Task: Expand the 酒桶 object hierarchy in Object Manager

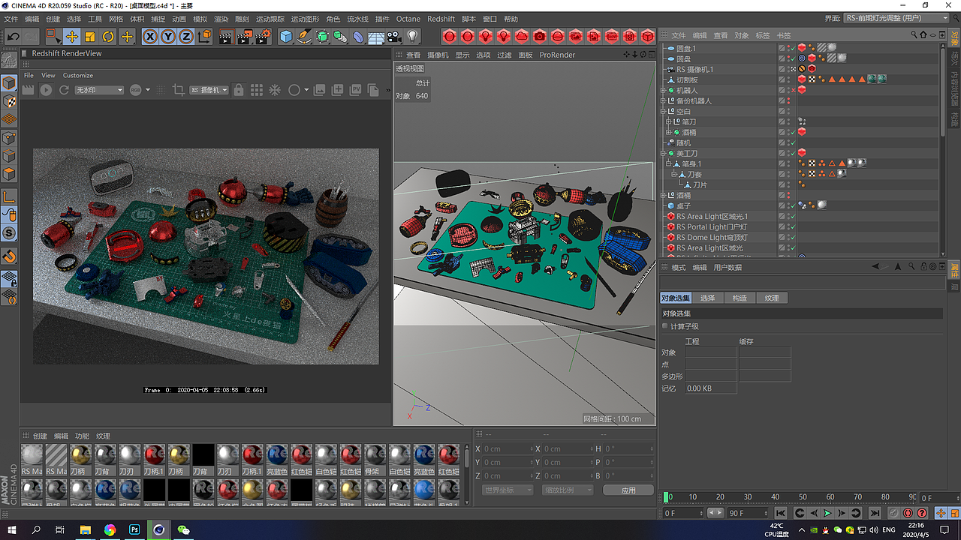Action: click(x=668, y=132)
